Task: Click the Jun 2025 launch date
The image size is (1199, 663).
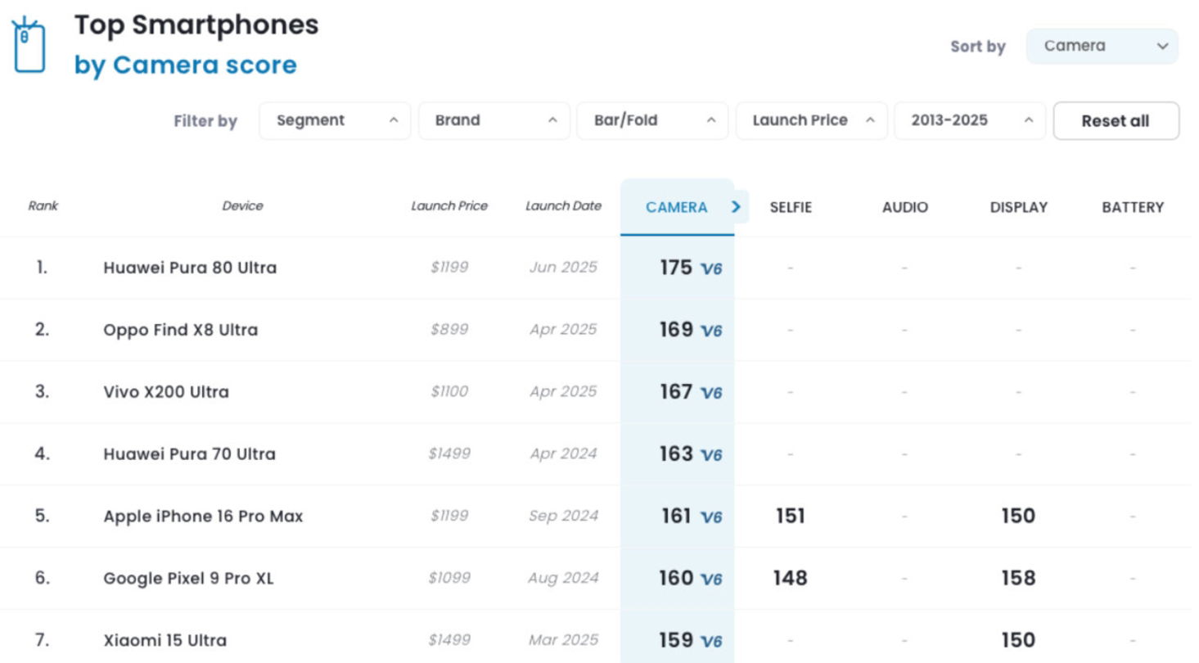Action: 563,268
